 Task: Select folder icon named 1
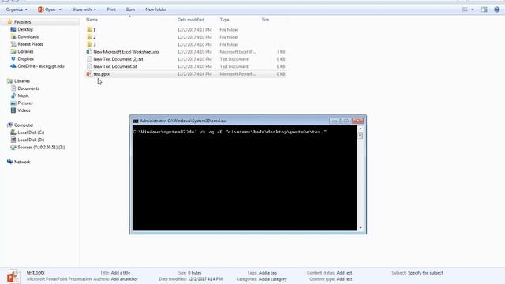point(89,30)
